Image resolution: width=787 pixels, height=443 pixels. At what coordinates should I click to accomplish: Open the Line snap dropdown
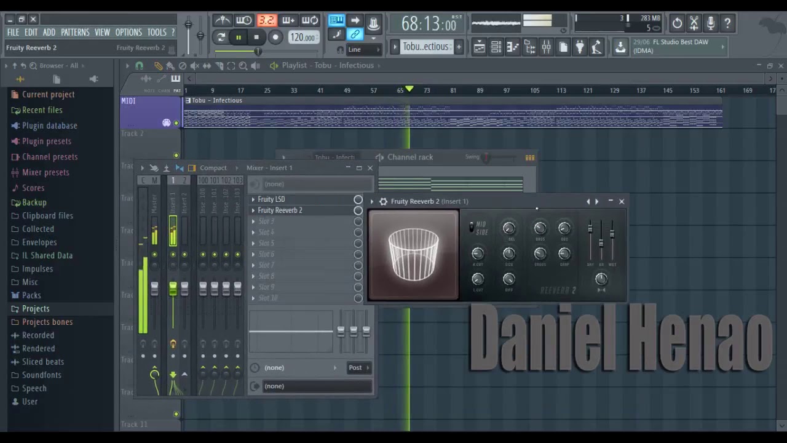click(364, 49)
